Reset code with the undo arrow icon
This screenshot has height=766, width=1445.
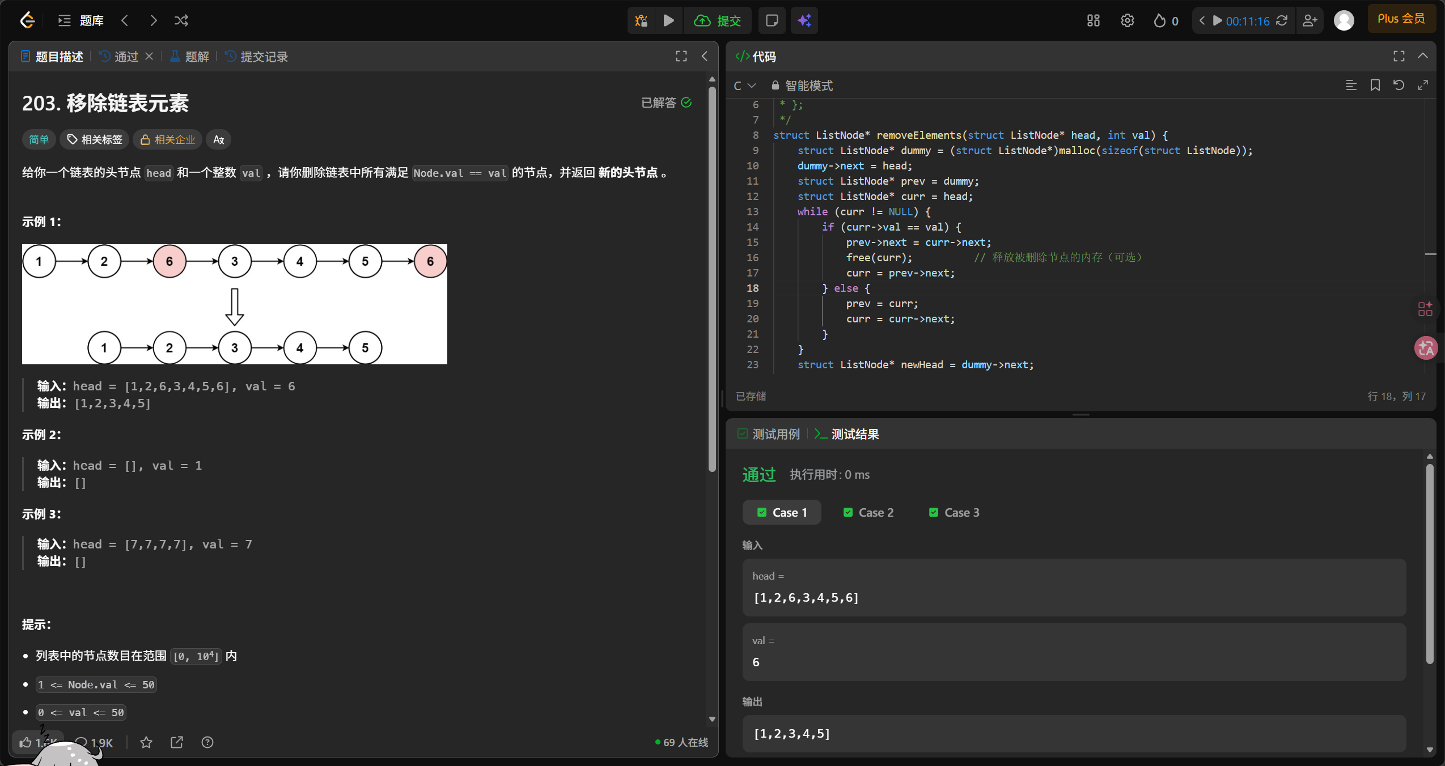pyautogui.click(x=1399, y=85)
